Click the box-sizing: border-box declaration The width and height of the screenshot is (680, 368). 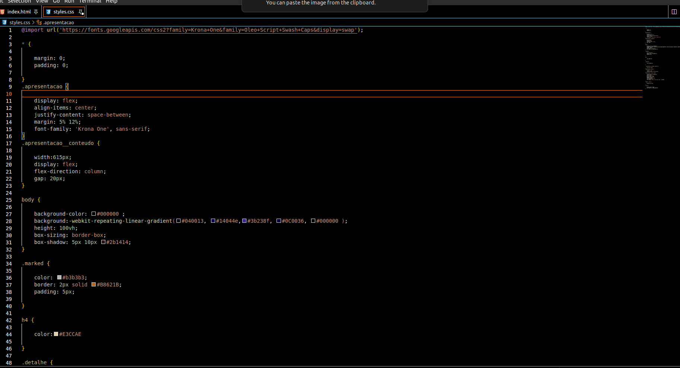coord(70,235)
